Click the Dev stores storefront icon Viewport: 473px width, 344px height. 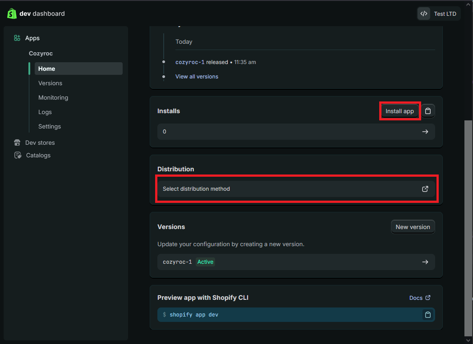[17, 143]
